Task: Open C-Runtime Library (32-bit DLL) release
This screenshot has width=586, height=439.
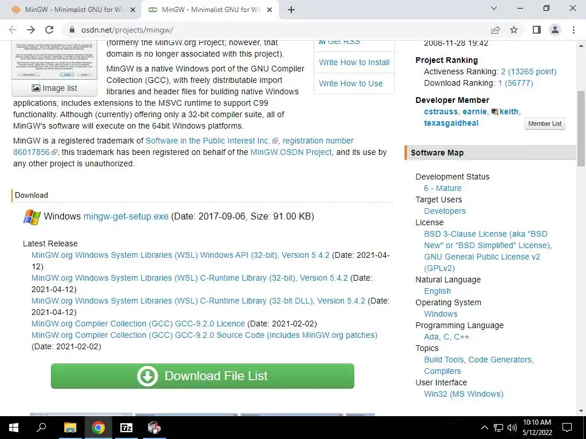Action: pos(198,301)
